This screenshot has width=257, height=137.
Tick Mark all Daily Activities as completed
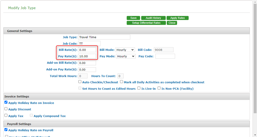pyautogui.click(x=121, y=82)
